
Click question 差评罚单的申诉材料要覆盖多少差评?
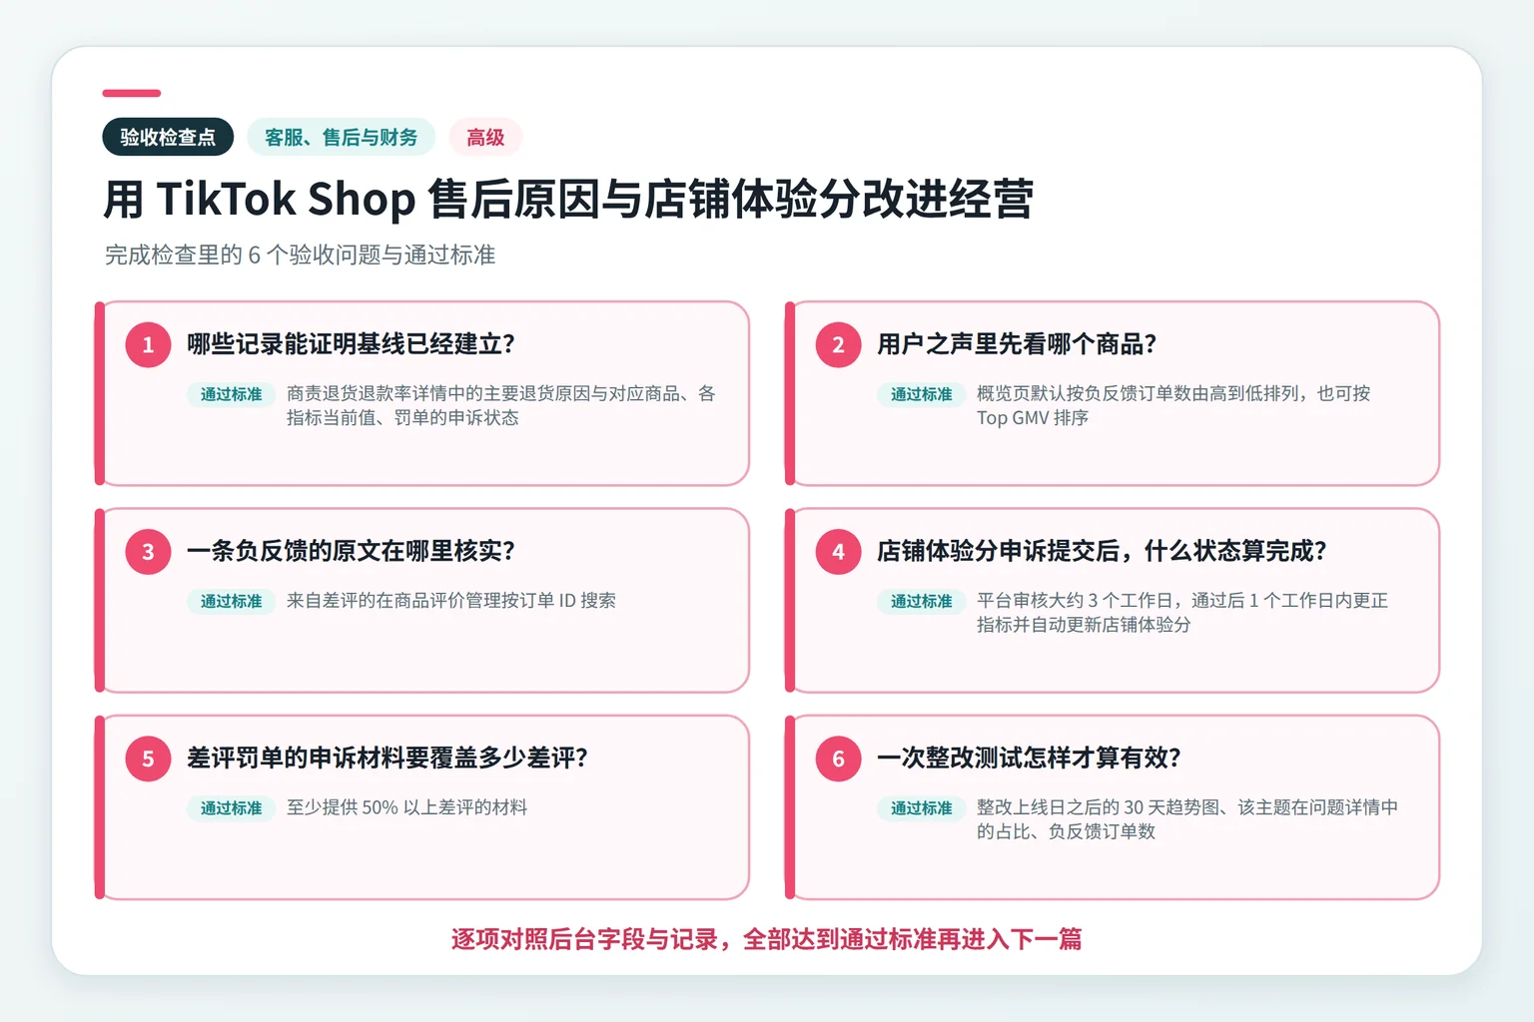tap(387, 758)
